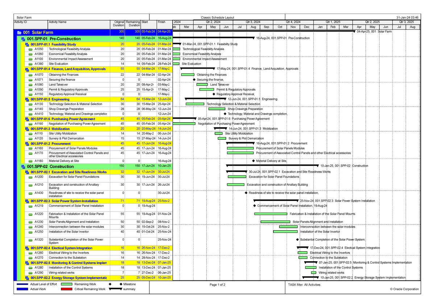Select the WBS icon of 001.SPP-02 Construction
This screenshot has width=435, height=308.
coord(22,167)
